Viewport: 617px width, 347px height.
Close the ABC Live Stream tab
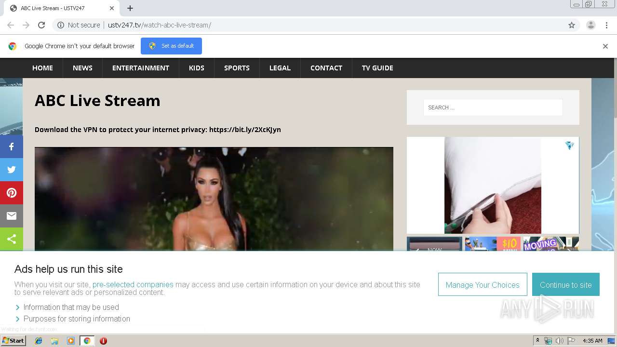click(x=112, y=8)
